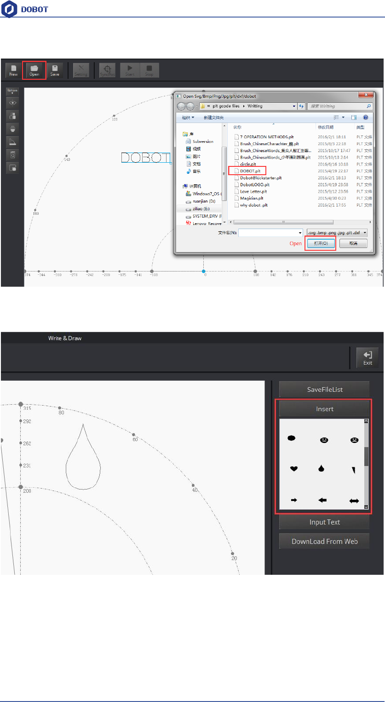Image resolution: width=385 pixels, height=702 pixels.
Task: Select 视频 videos library
Action: pos(194,149)
